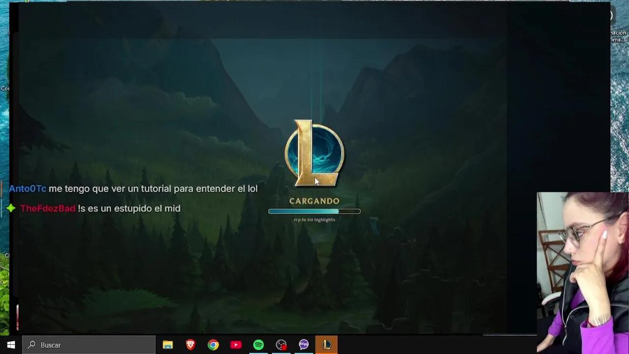Click the username Anto0Tc in chat
Screen dimensions: 629x354
(x=28, y=189)
